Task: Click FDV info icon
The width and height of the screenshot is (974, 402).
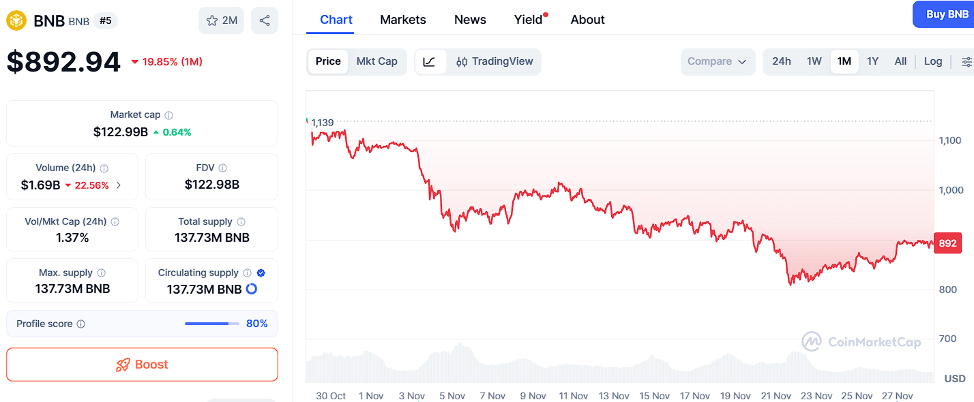Action: [223, 168]
